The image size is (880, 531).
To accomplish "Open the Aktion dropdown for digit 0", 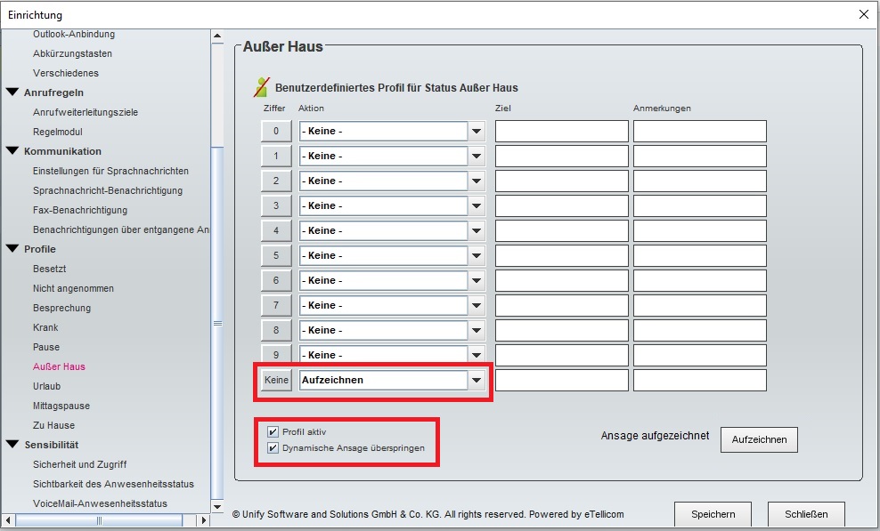I will pyautogui.click(x=477, y=132).
